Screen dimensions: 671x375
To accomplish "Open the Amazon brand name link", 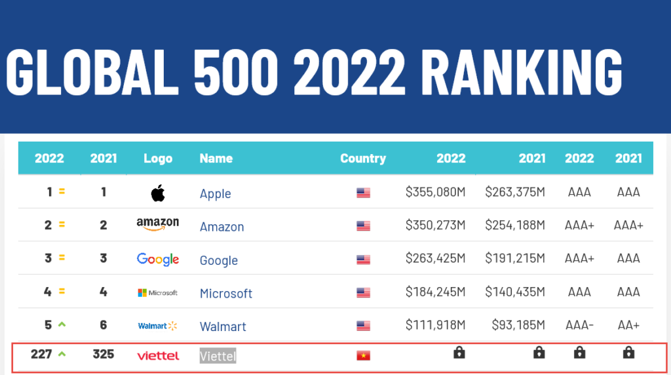I will (x=221, y=227).
